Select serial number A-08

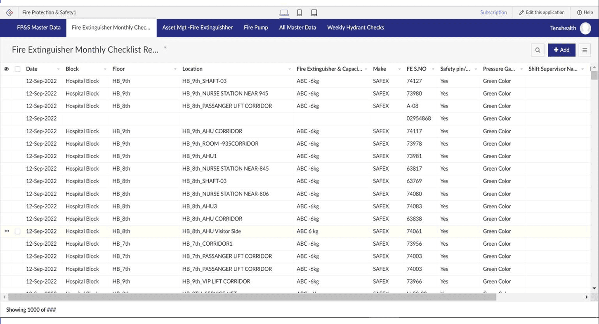click(x=413, y=106)
